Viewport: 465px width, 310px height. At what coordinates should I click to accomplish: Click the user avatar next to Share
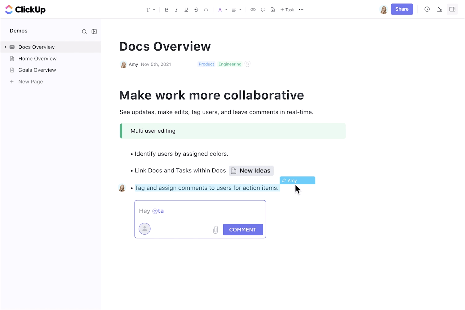coord(383,10)
